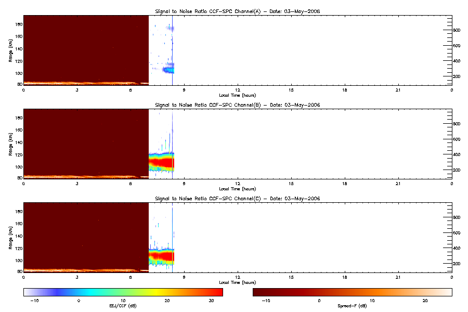Click the Local Time (hours) label under Channel(C)
Viewport: 468px width, 312px height.
[x=238, y=282]
